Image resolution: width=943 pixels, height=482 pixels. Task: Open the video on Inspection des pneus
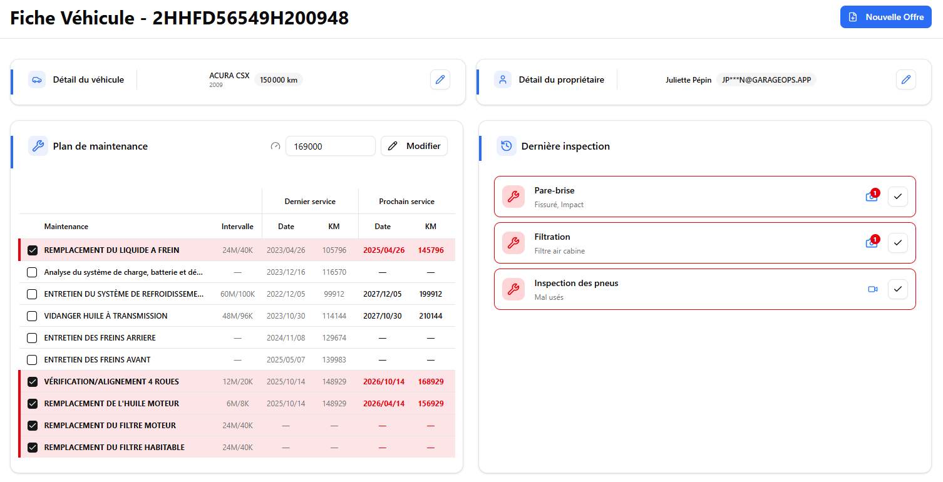[873, 289]
